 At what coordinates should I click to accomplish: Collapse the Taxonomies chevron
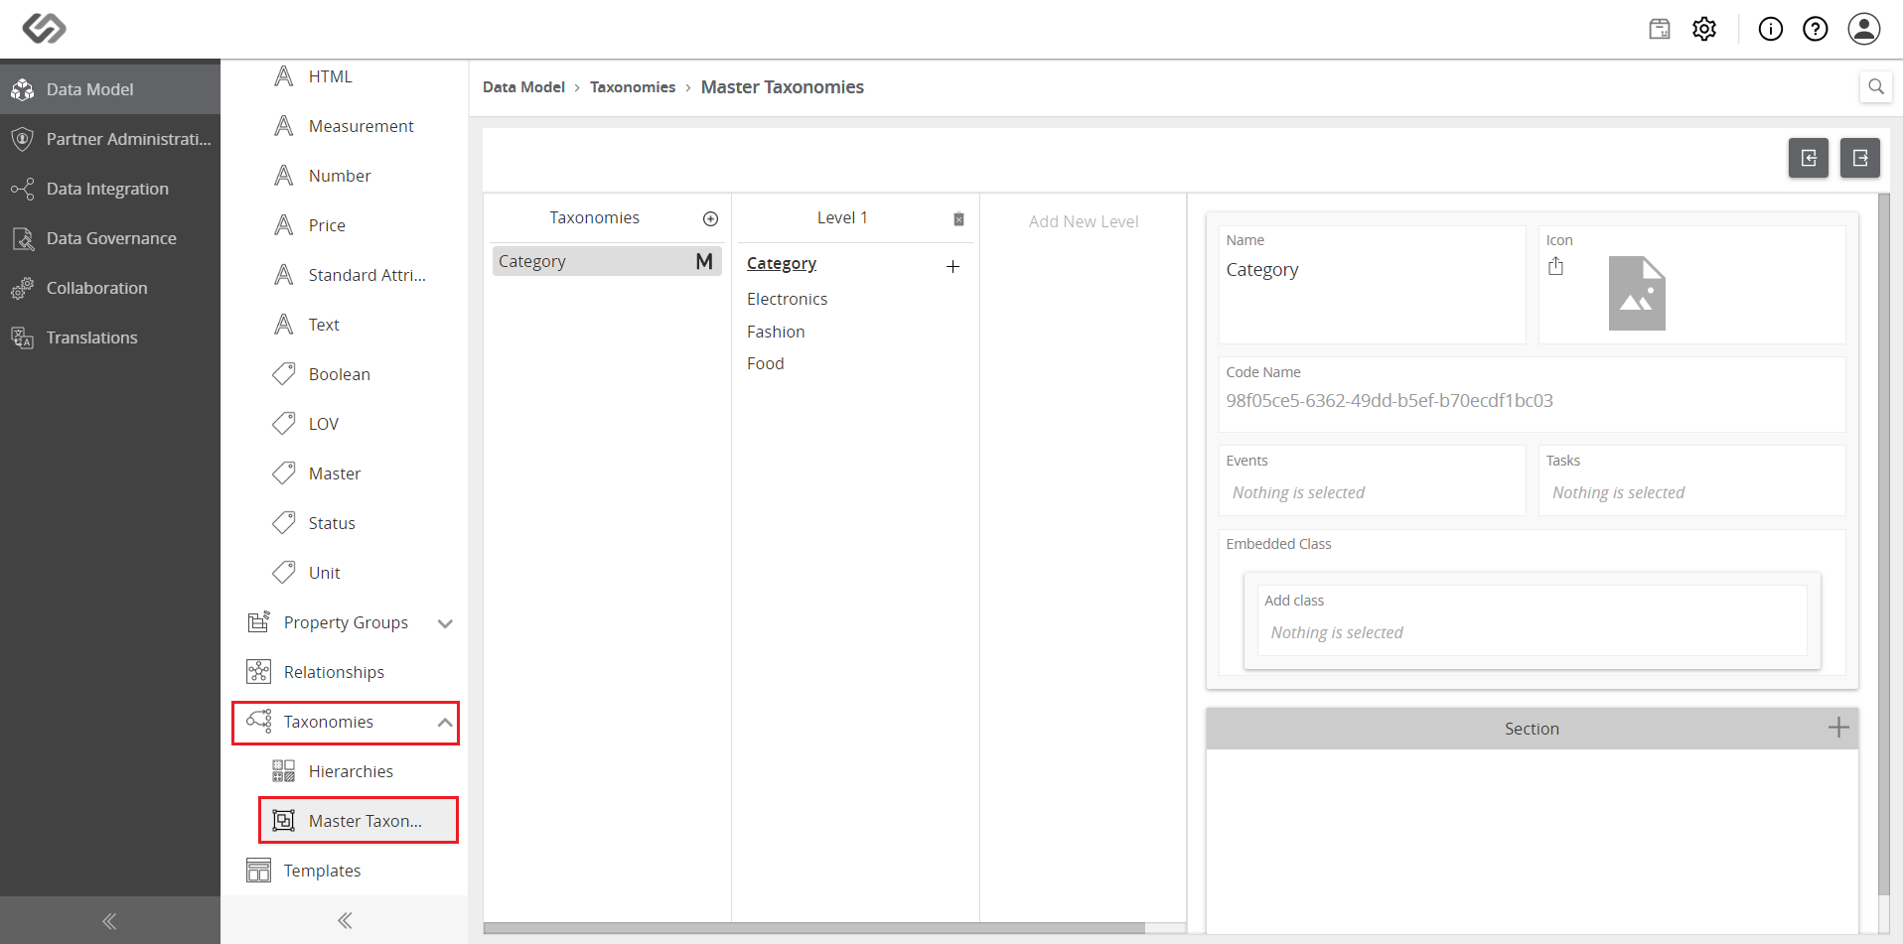pos(445,723)
